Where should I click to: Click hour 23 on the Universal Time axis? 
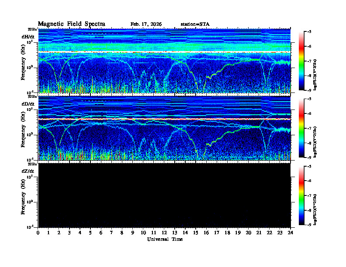point(280,233)
